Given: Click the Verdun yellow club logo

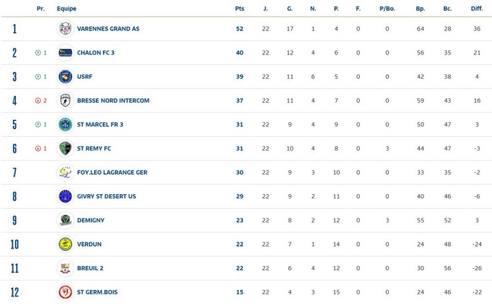Looking at the screenshot, I should 65,244.
